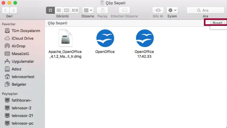The width and height of the screenshot is (227, 128).
Task: Click the Etiketleri Düzenle tag icon
Action: [x=124, y=10]
